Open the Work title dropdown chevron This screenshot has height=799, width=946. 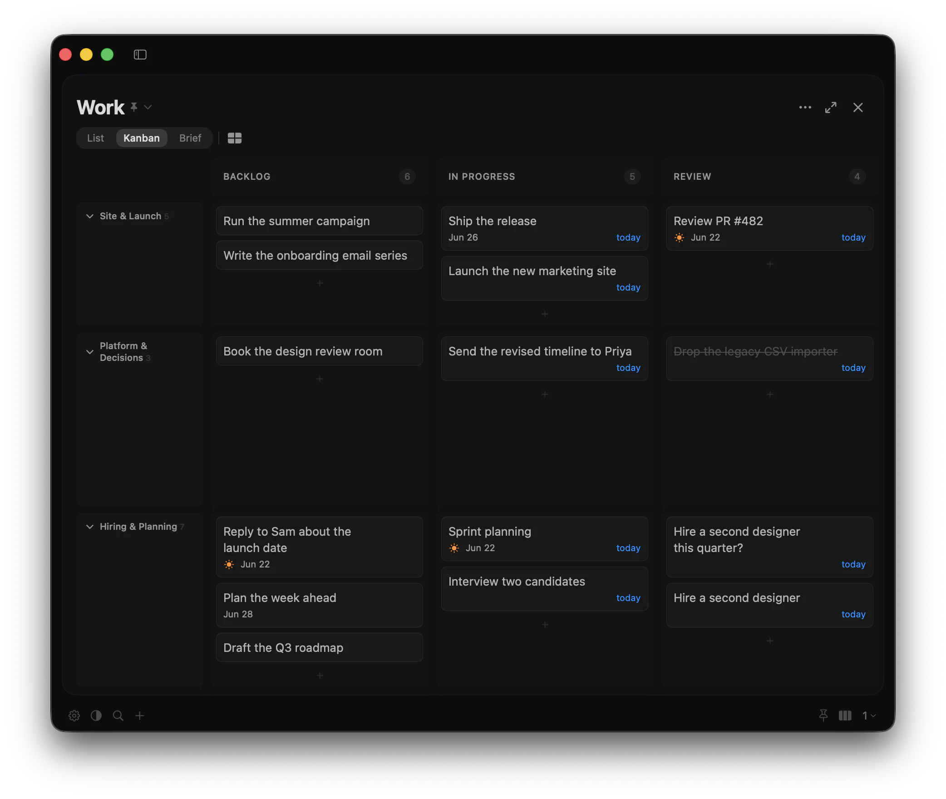(x=148, y=108)
